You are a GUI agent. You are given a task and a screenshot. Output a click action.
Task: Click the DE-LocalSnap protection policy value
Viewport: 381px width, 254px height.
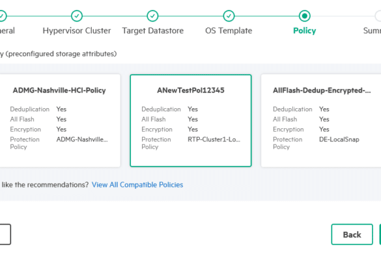click(x=339, y=139)
